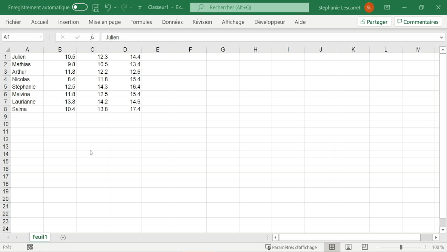Click the vertical scrollbar up arrow
447x252 pixels.
(443, 50)
